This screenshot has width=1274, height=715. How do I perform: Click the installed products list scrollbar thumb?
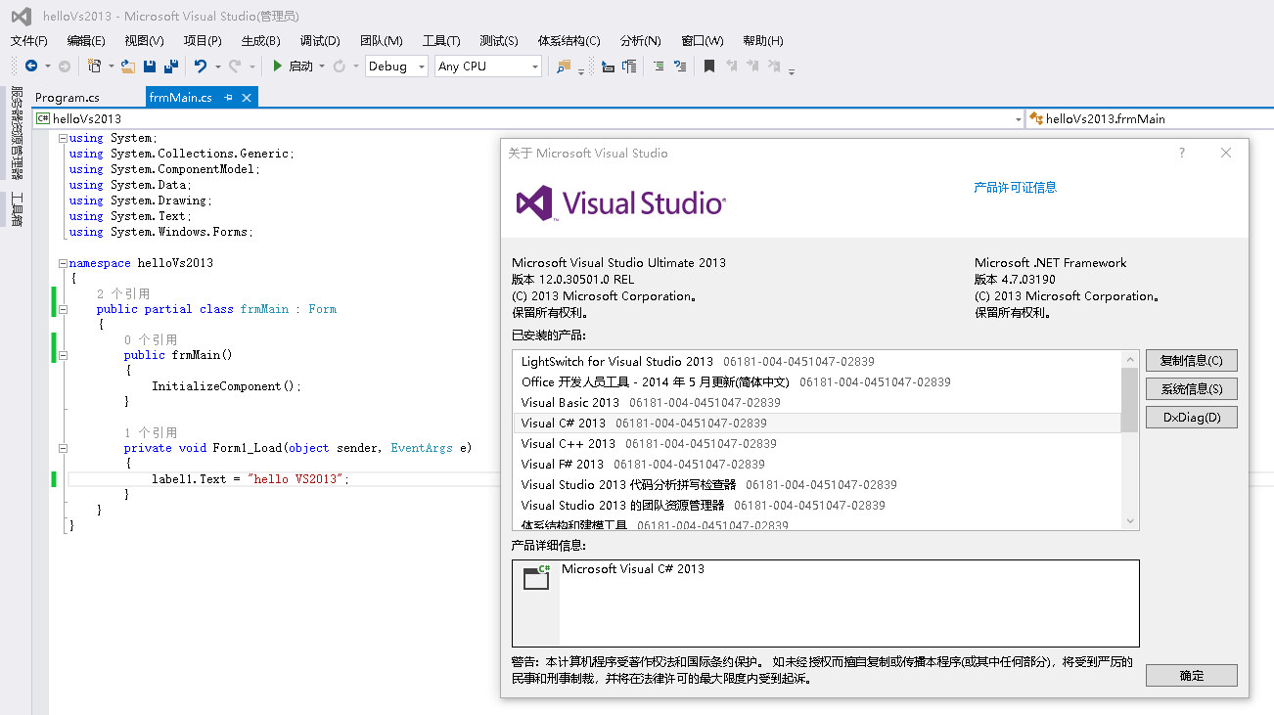click(x=1130, y=401)
